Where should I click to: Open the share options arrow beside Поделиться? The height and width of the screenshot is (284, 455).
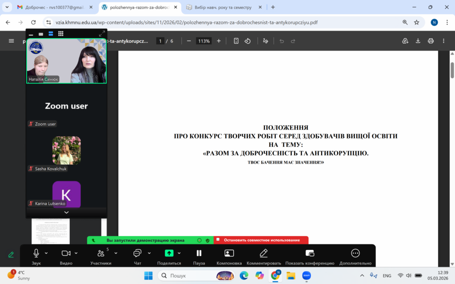(179, 253)
